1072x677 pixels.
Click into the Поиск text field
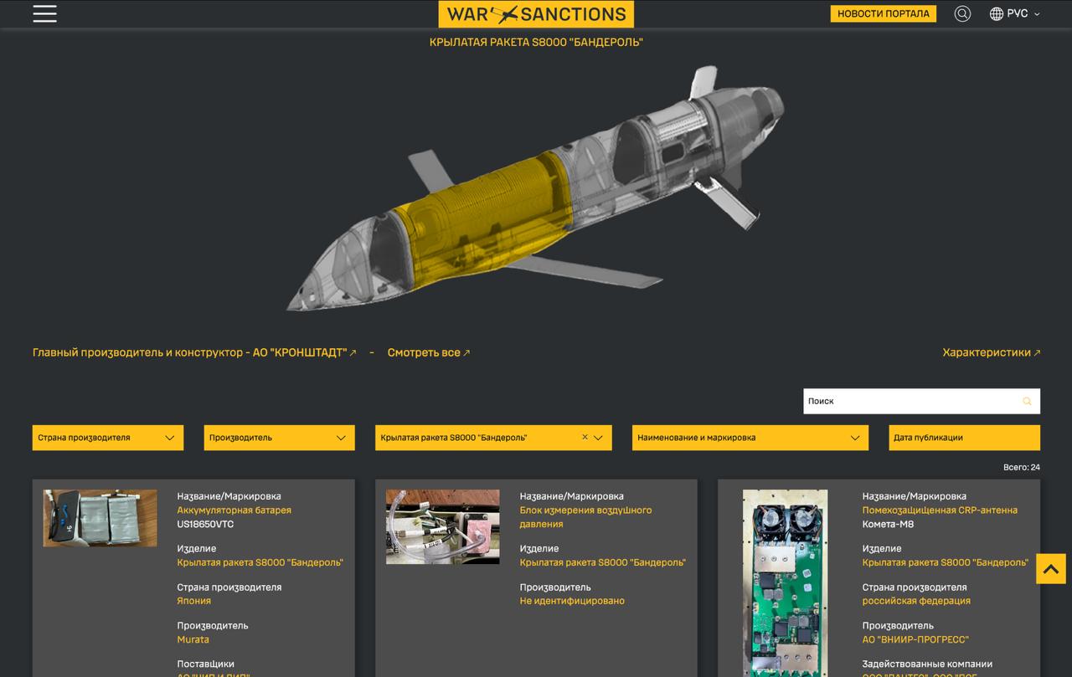click(909, 402)
